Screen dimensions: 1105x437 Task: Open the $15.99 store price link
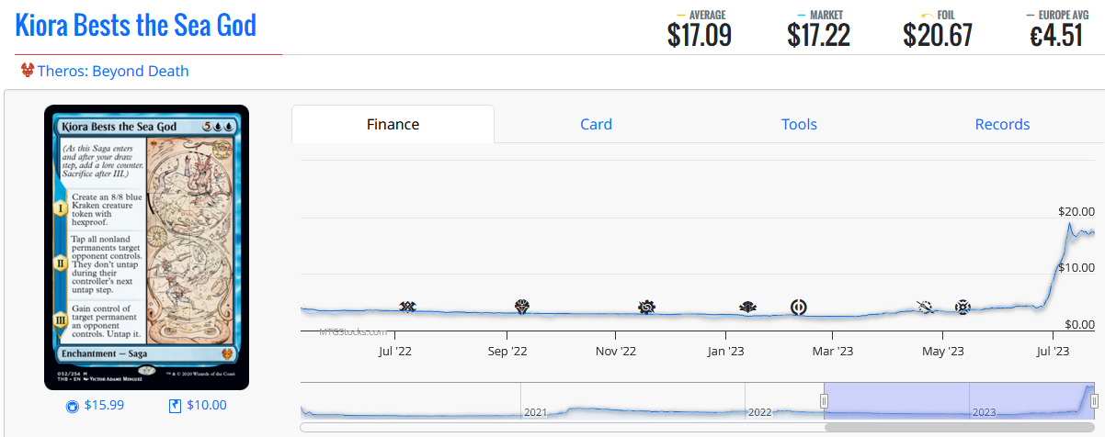tap(104, 405)
